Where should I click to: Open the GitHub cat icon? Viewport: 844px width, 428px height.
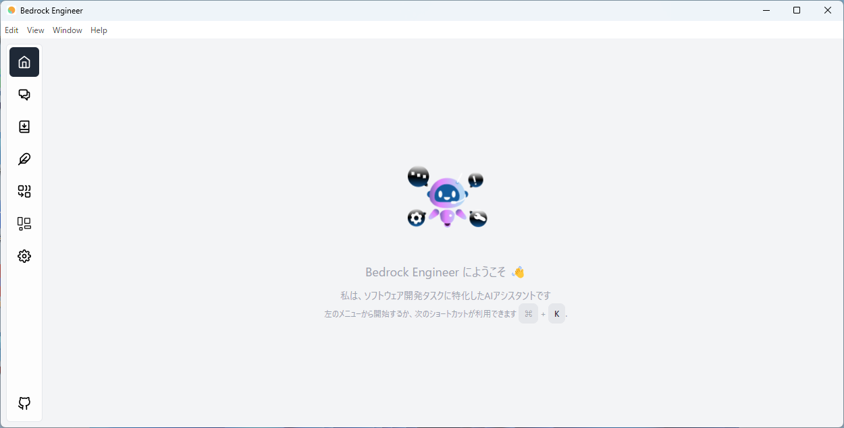click(x=24, y=403)
